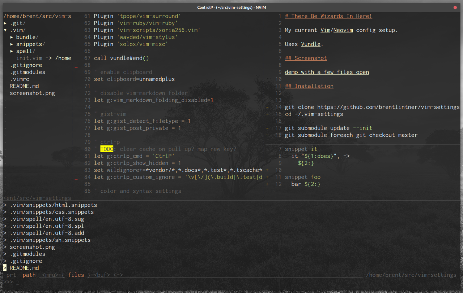Click the g:gist_post_private line
Screen dimensions: 463x293
click(x=137, y=128)
